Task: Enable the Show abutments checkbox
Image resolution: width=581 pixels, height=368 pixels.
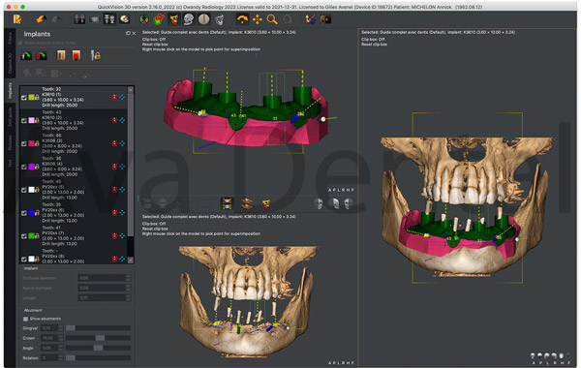Action: (25, 319)
